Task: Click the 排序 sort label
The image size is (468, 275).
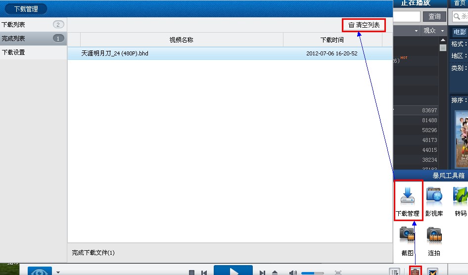Action: point(459,100)
